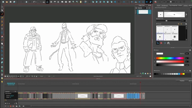Select the Text tool in the left toolbar
Image resolution: width=192 pixels, height=108 pixels.
pos(2,29)
